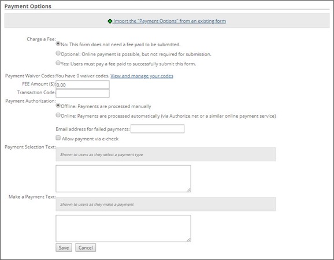334x260 pixels.
Task: Grab resize handle of Payment Selection textarea
Action: [189, 190]
